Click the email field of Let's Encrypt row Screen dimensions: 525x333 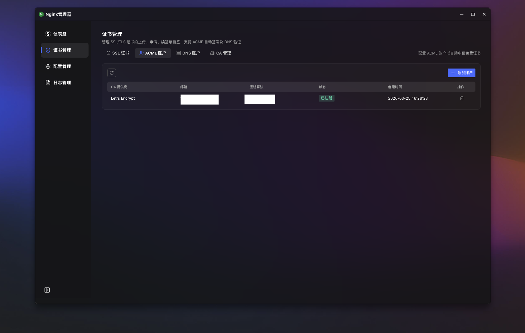click(199, 99)
